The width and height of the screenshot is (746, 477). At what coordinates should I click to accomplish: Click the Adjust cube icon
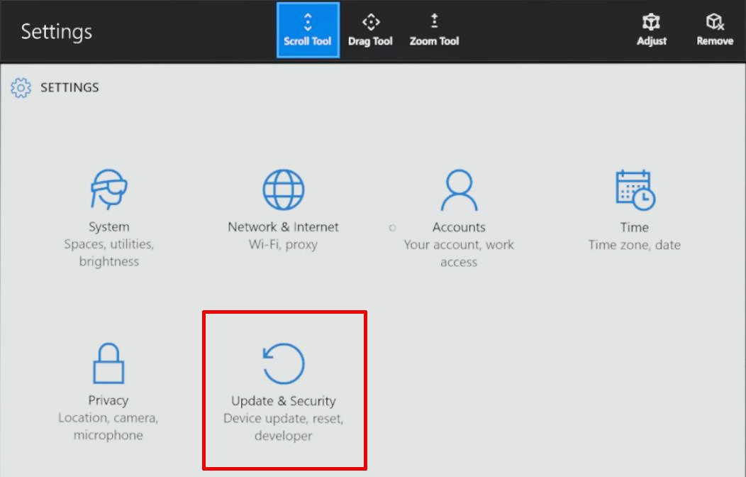point(651,22)
